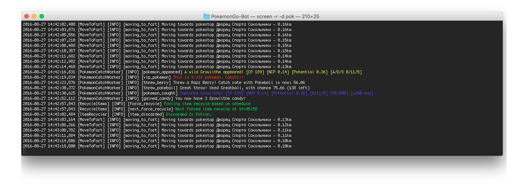Click the [vip_pokemon] event tag

click(x=156, y=77)
